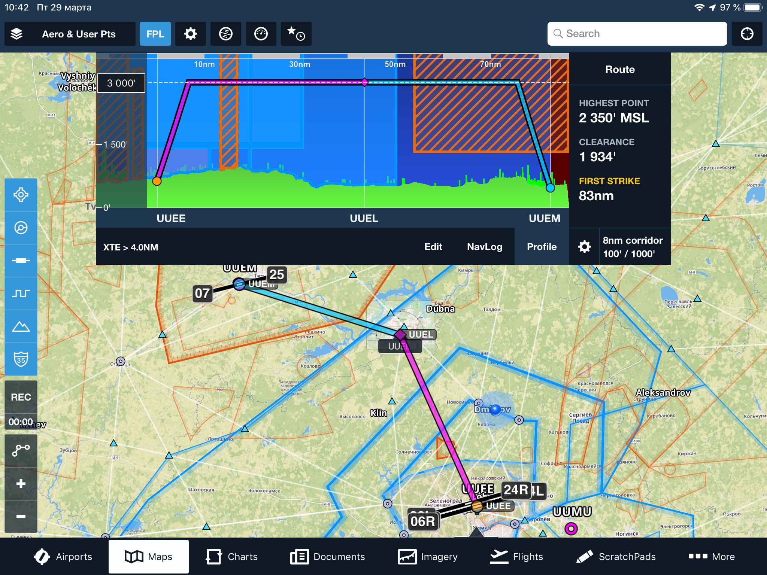Open the ScratchPads tab
Image resolution: width=767 pixels, height=575 pixels.
coord(616,557)
